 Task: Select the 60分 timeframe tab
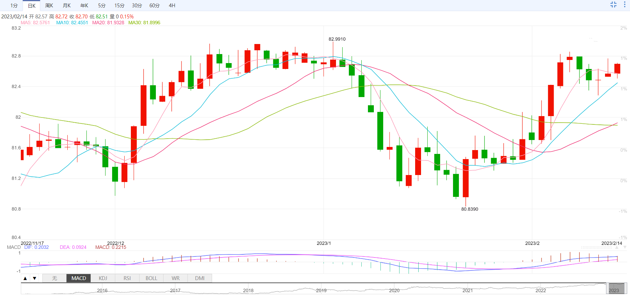point(154,6)
